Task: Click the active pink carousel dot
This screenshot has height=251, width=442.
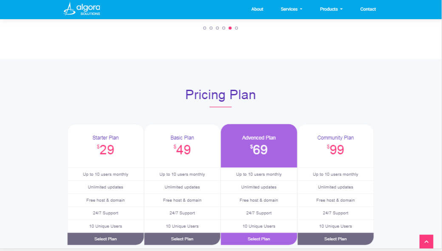Action: [x=230, y=28]
